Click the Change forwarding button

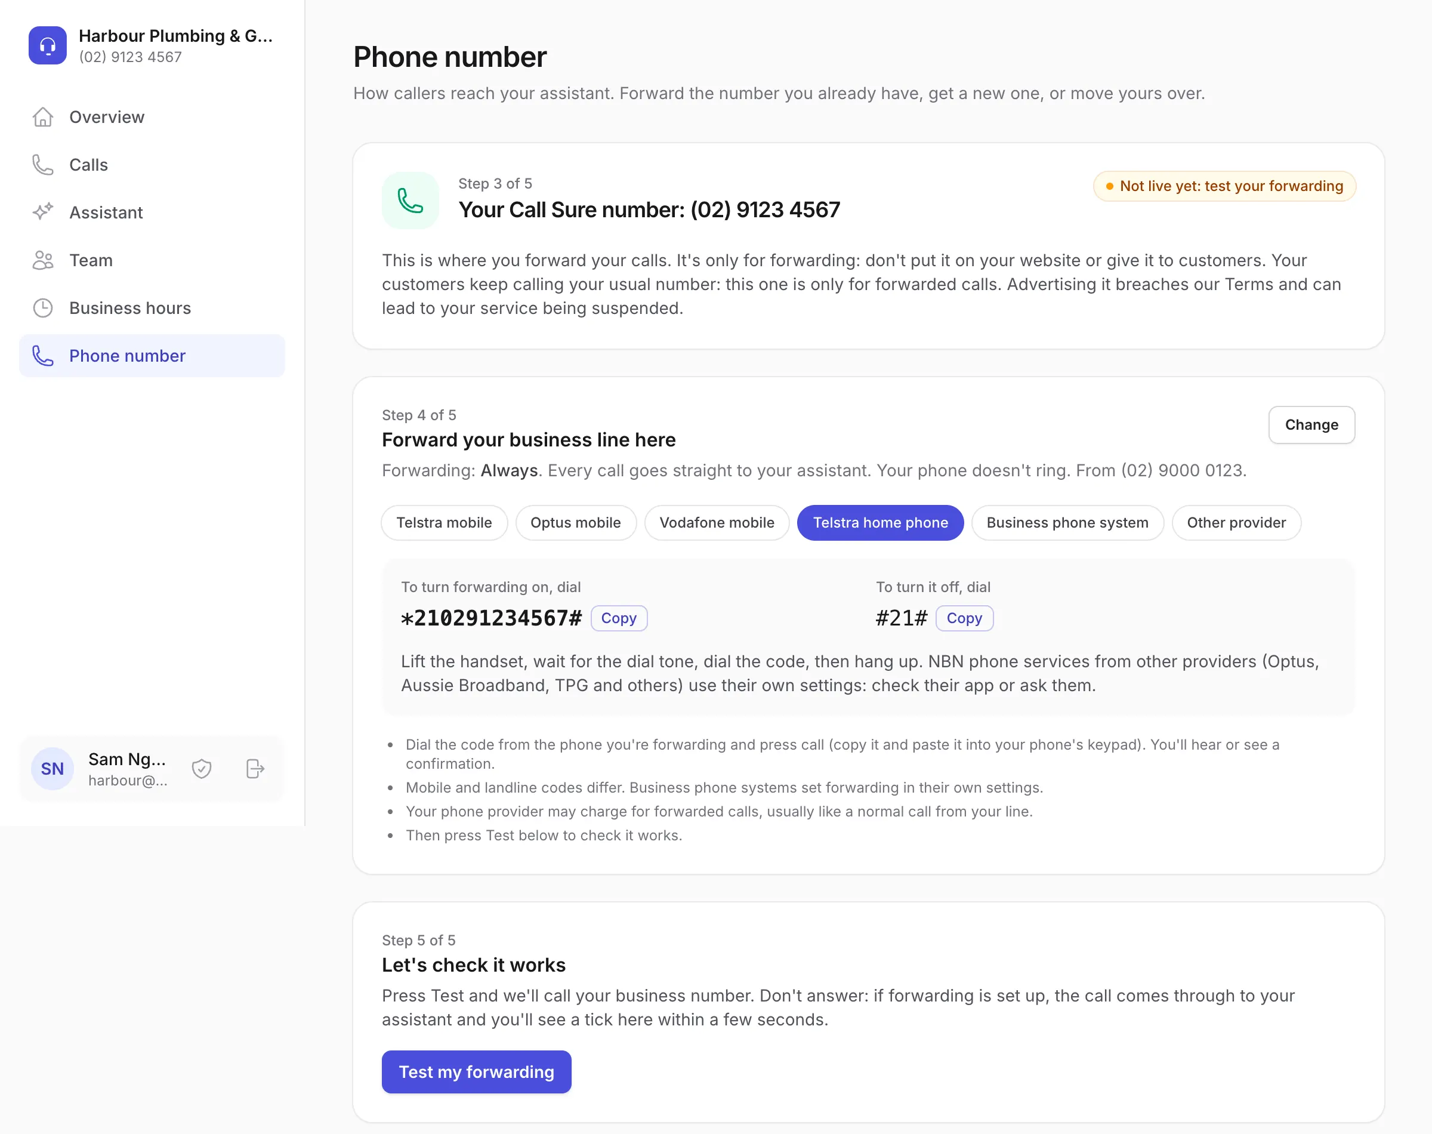pos(1311,425)
